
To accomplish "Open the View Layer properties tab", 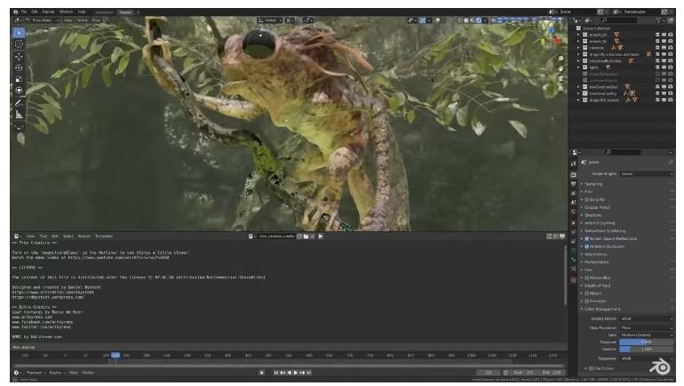I will coord(574,193).
